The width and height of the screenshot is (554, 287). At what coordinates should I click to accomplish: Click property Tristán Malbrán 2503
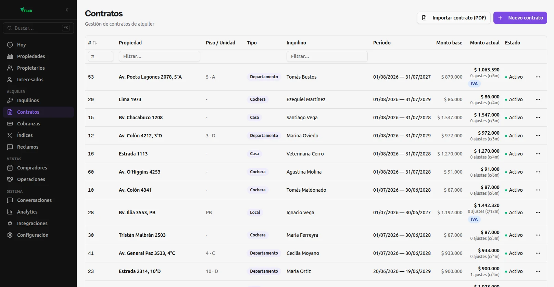[x=142, y=235]
